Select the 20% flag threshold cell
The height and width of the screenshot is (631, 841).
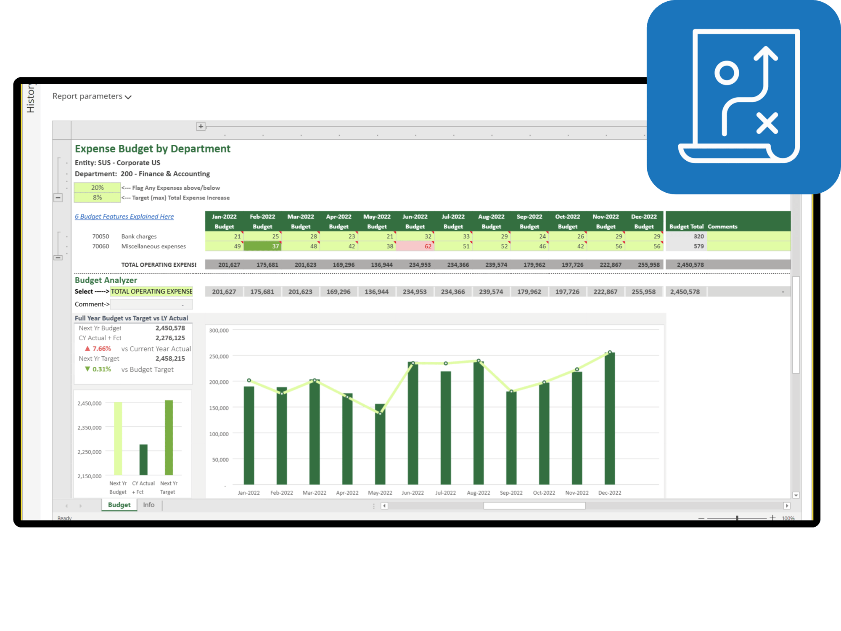(97, 188)
